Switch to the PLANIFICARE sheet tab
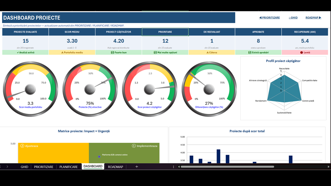Image resolution: width=331 pixels, height=186 pixels. click(69, 167)
